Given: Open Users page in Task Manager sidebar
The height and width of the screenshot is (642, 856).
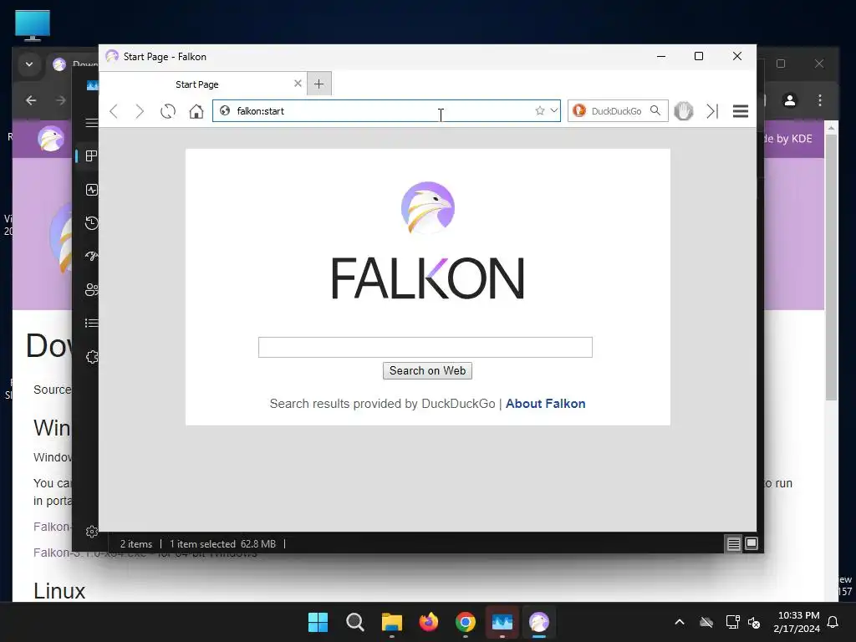Looking at the screenshot, I should pyautogui.click(x=92, y=289).
